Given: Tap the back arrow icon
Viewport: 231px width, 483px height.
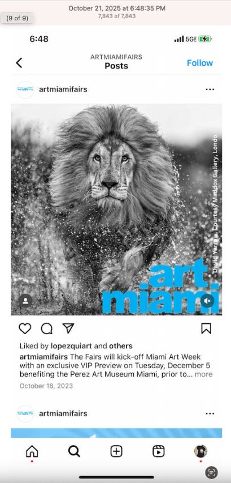Looking at the screenshot, I should click(19, 63).
